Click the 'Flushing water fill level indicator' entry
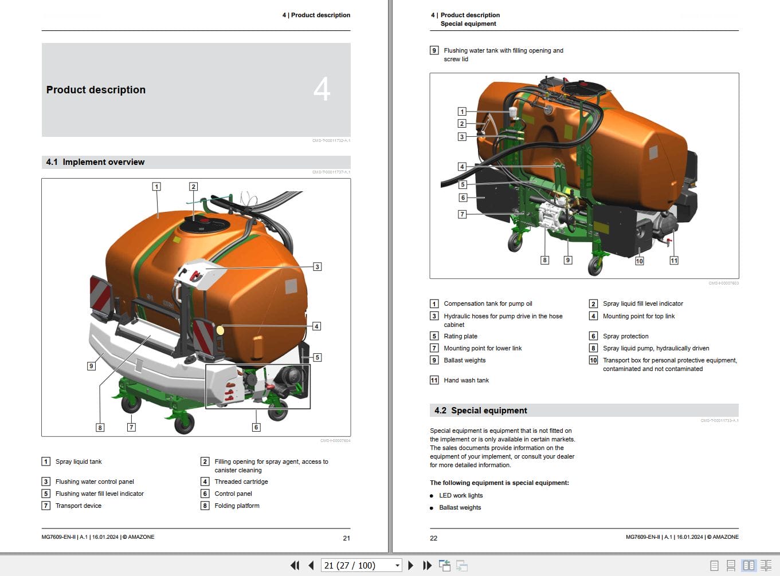 point(100,494)
